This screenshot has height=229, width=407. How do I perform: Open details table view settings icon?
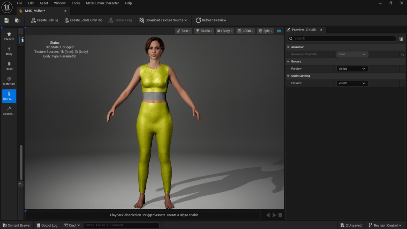[401, 38]
